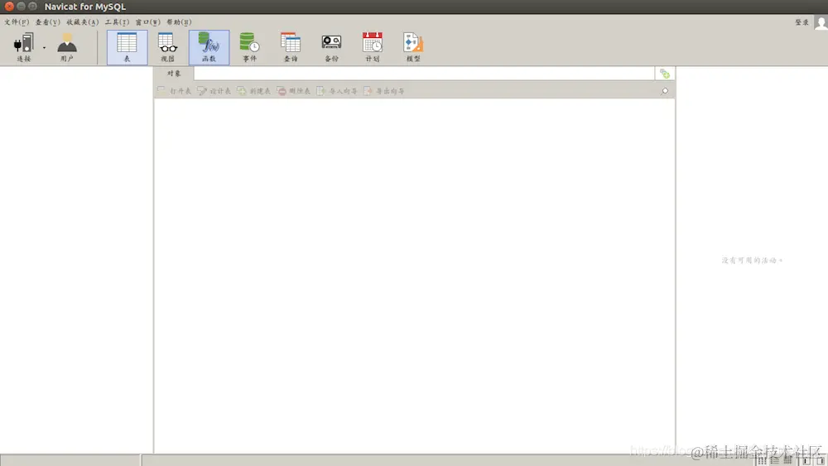
Task: Select the 视图 (View) toolbar button
Action: pos(167,47)
